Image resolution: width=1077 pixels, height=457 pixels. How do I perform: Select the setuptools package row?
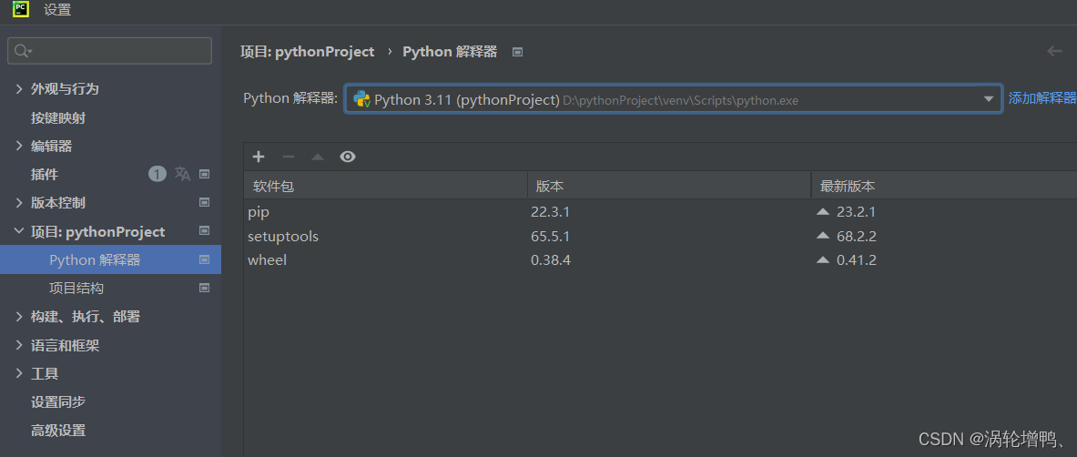pos(660,236)
